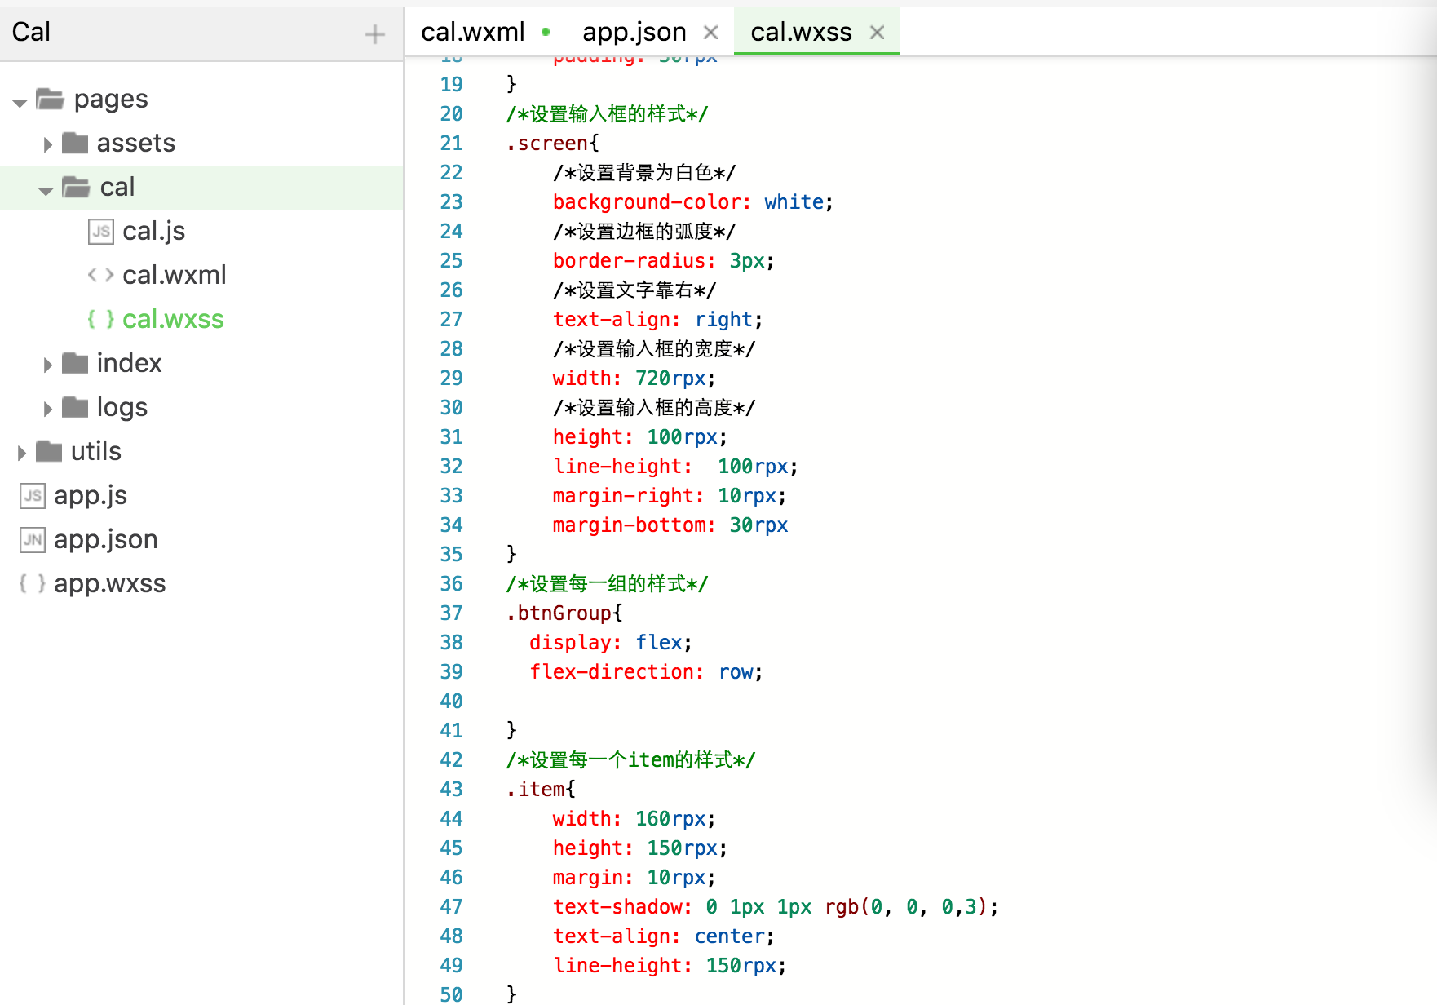
Task: Open cal.js in the file tree
Action: point(154,232)
